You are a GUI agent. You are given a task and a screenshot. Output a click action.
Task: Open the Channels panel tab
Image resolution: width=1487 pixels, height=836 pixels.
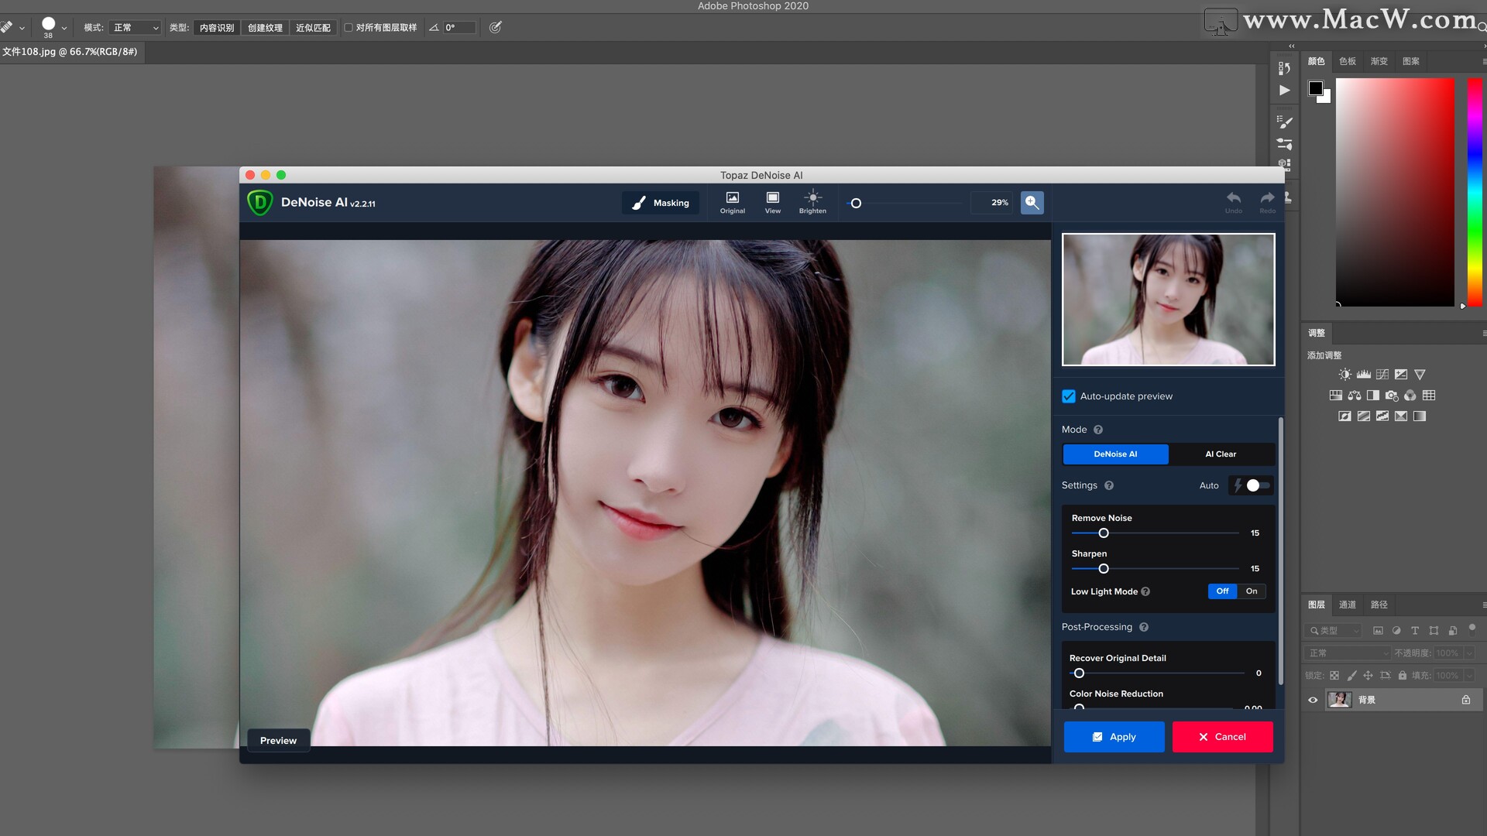click(x=1348, y=603)
